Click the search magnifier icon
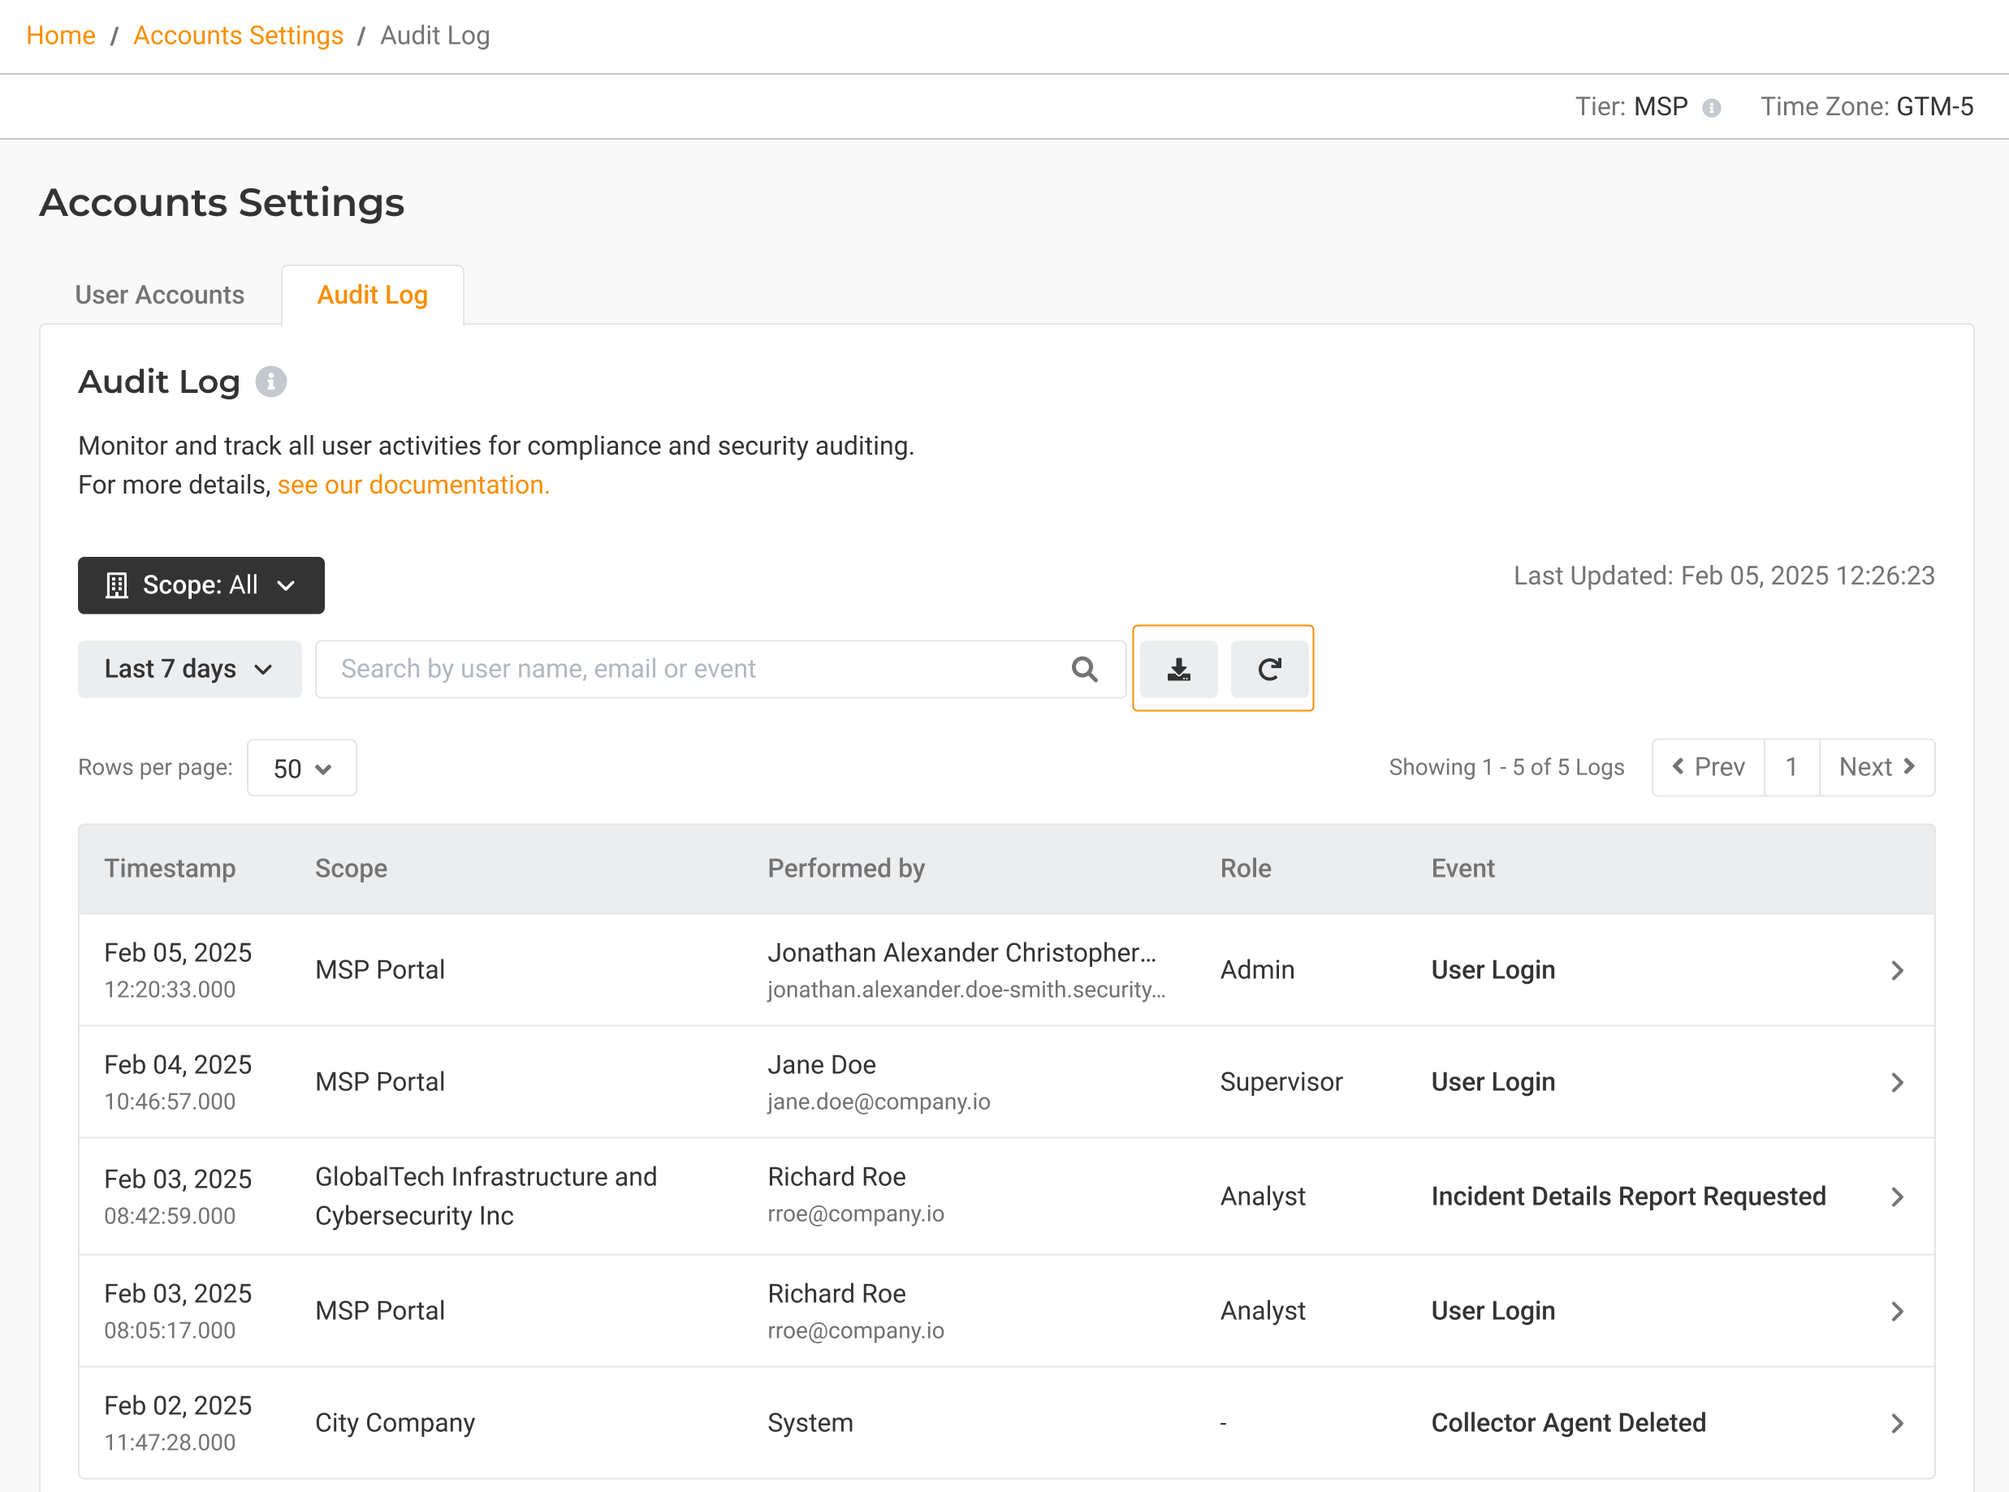Viewport: 2009px width, 1492px height. pos(1084,669)
